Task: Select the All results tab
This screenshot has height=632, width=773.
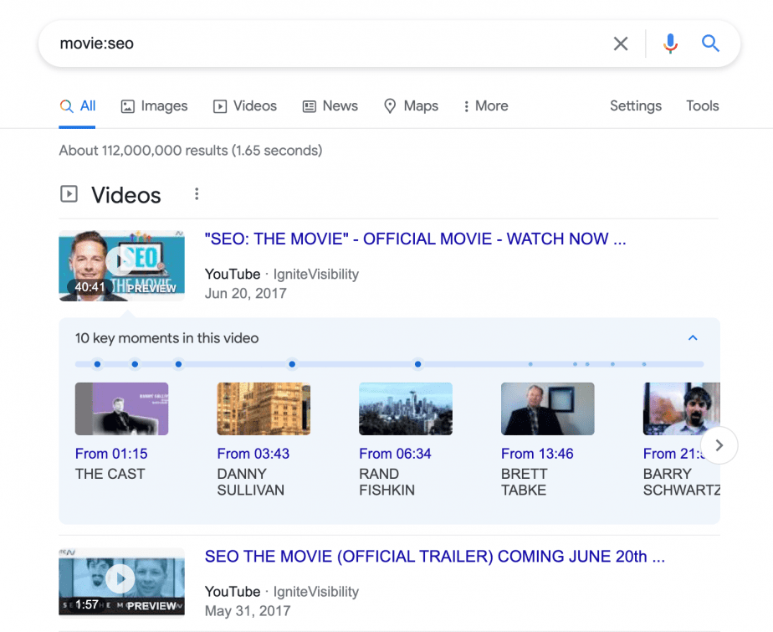Action: click(x=78, y=106)
